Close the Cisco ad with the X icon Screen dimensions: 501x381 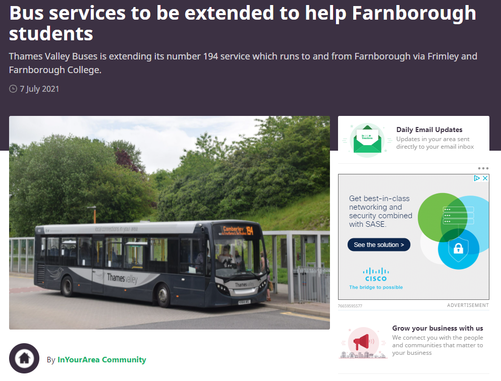point(485,178)
